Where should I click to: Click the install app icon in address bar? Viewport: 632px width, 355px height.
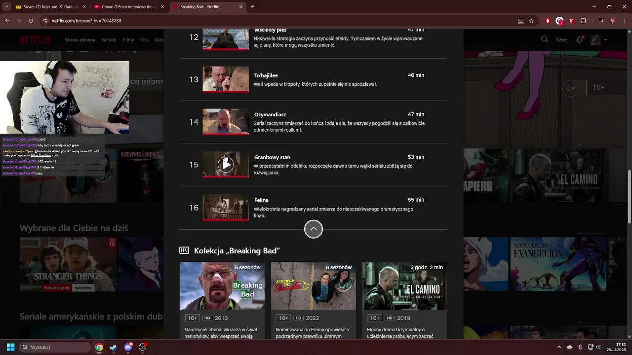pyautogui.click(x=520, y=21)
